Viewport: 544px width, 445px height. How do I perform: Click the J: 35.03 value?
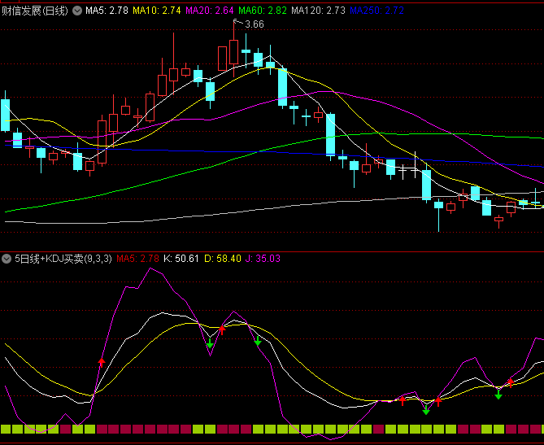[x=263, y=259]
